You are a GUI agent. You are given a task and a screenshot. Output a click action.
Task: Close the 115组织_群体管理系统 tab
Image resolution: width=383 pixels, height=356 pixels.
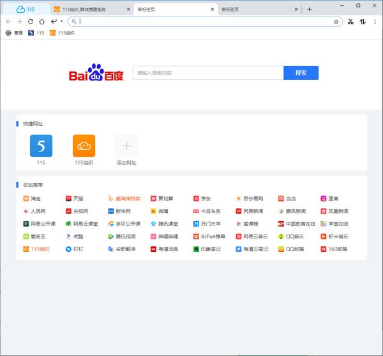[x=128, y=10]
